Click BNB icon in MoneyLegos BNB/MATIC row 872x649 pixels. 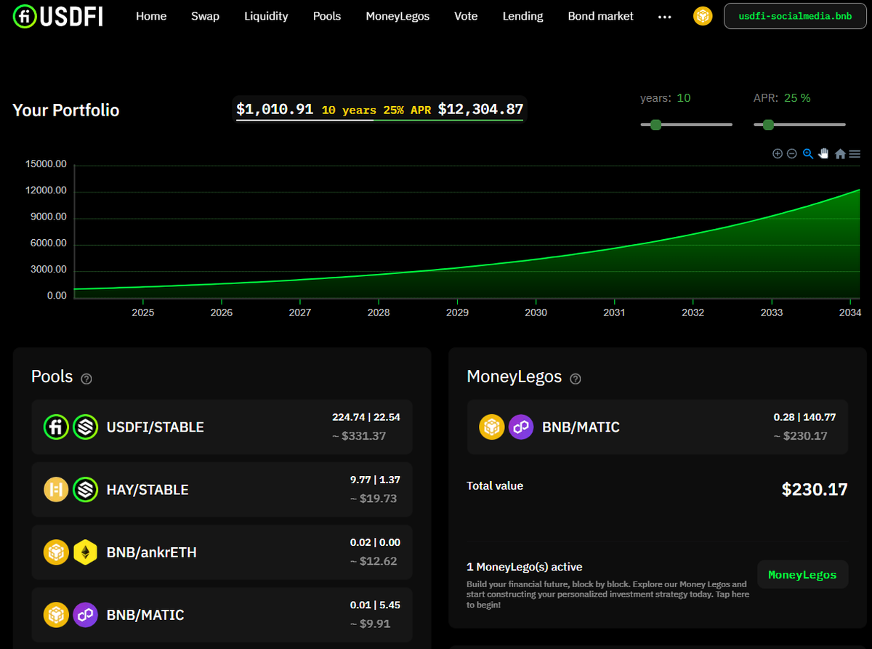coord(492,427)
